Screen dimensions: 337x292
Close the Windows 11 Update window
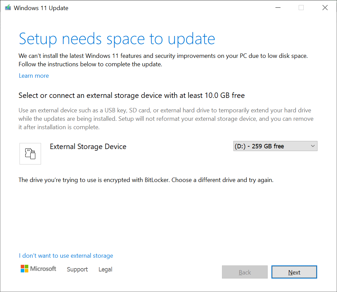click(x=325, y=8)
